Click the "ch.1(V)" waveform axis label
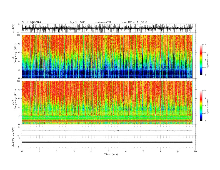This screenshot has height=170, width=220. pyautogui.click(x=13, y=28)
